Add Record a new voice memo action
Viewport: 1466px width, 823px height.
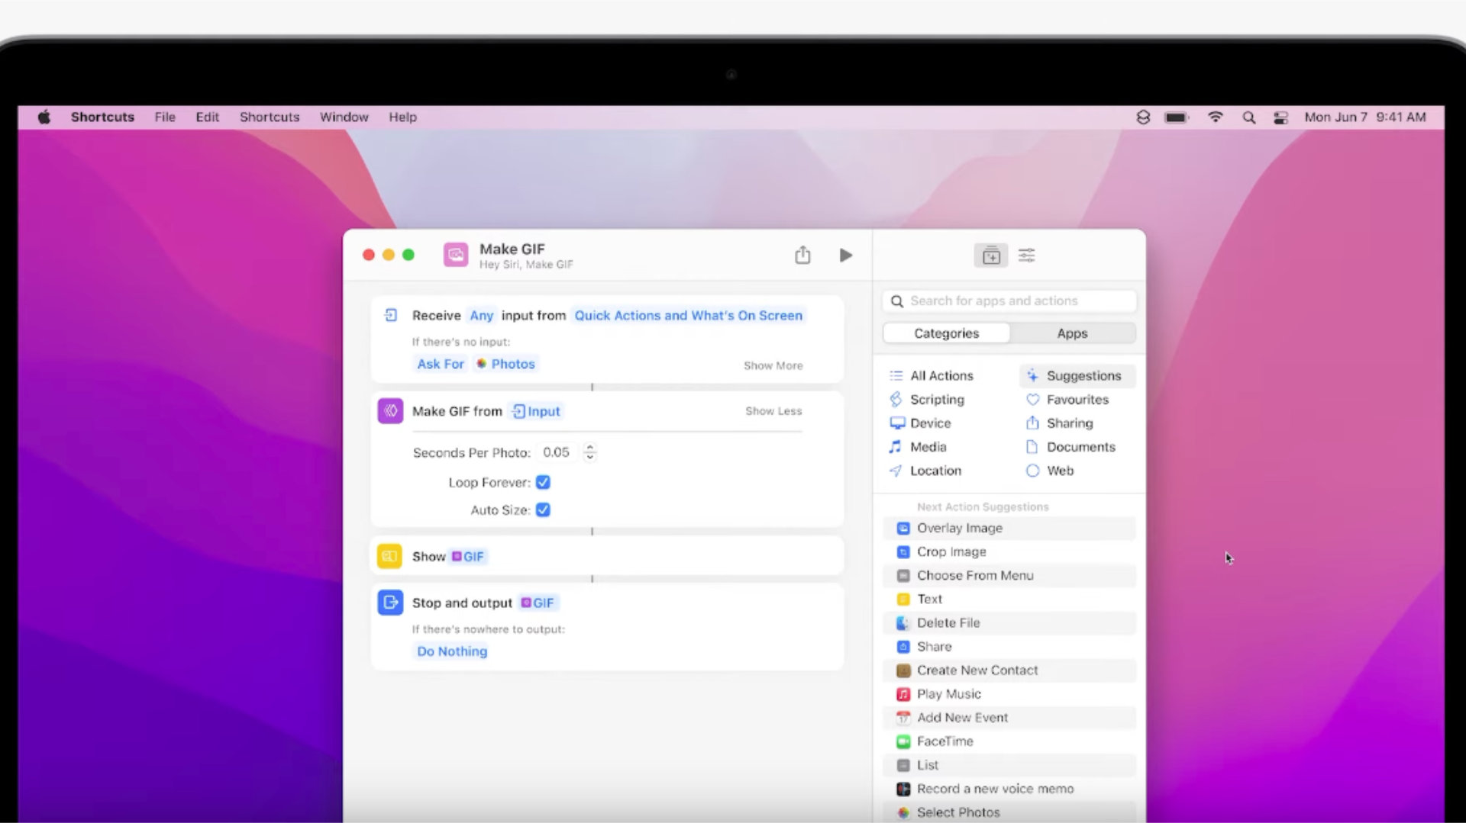(x=1009, y=789)
